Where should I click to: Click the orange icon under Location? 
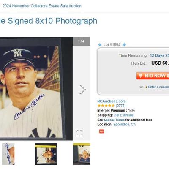[x=101, y=131]
